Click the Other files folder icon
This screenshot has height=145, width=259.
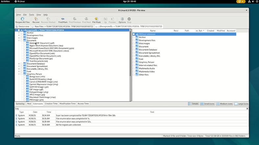[x=137, y=75]
